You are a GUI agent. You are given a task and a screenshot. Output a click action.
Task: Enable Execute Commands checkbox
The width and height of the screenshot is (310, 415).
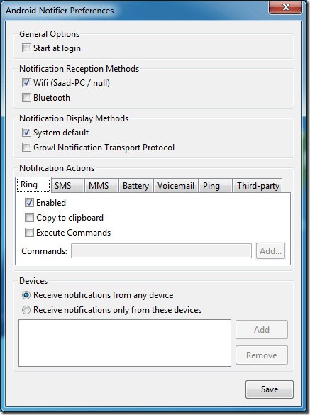[29, 233]
